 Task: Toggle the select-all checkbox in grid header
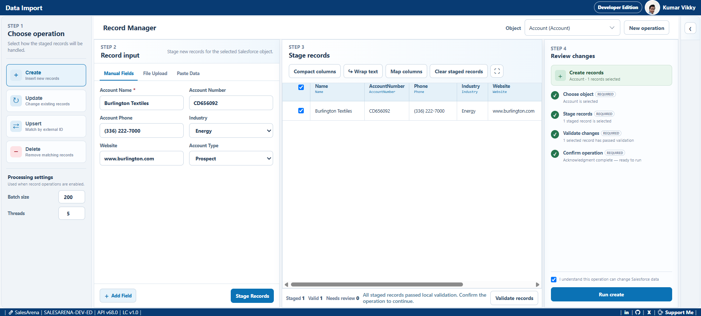pyautogui.click(x=301, y=87)
